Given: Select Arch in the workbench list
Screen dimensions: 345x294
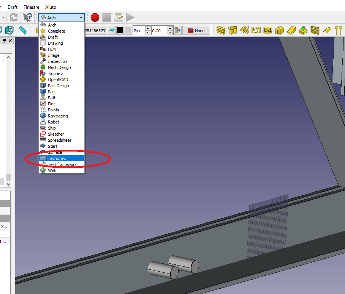Looking at the screenshot, I should 62,25.
